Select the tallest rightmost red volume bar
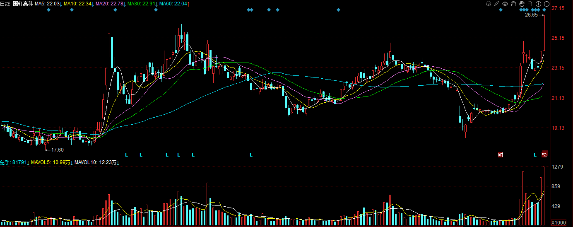This screenshot has width=573, height=227. click(544, 196)
